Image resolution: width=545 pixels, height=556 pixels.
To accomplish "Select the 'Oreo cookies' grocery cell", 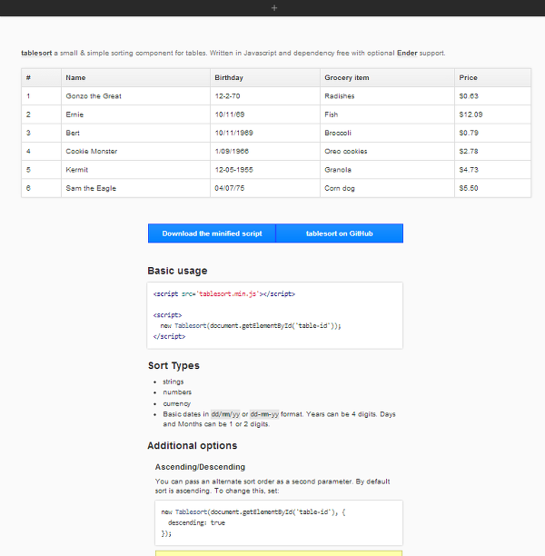I will (388, 152).
